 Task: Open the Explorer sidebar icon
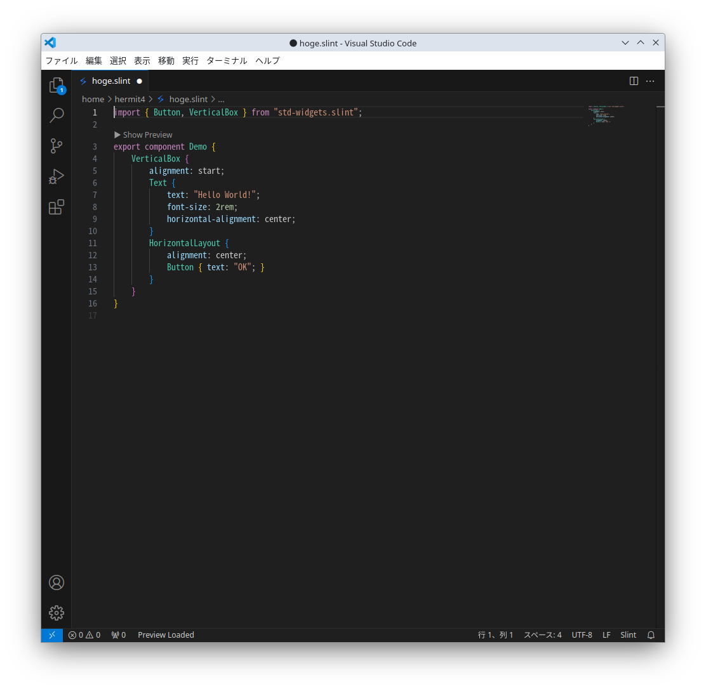[57, 84]
